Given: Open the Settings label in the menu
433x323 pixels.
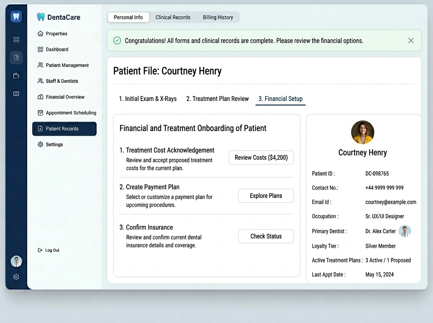Looking at the screenshot, I should [54, 145].
